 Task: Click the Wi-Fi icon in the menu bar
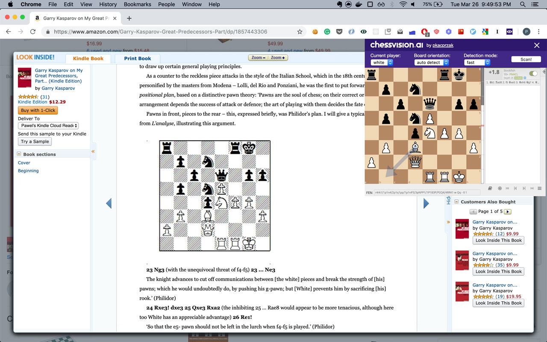click(403, 4)
